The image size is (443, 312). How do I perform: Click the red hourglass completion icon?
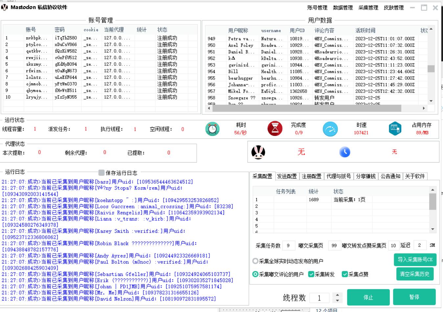[275, 129]
